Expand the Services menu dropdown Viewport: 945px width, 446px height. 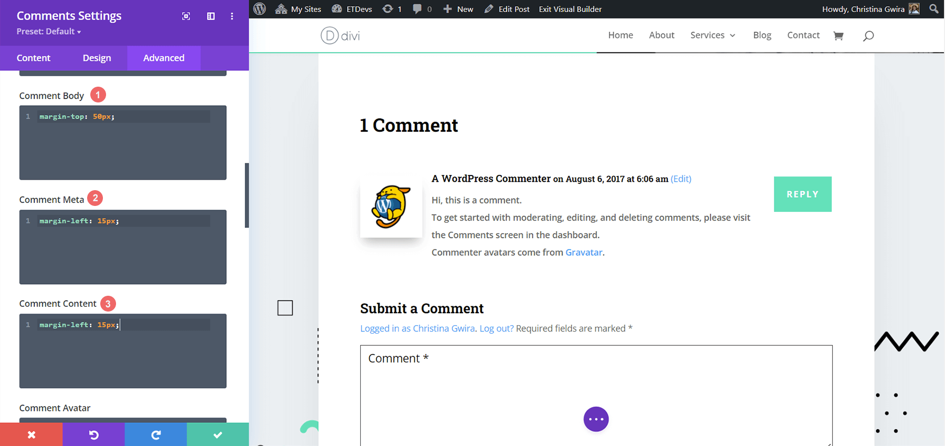pyautogui.click(x=712, y=35)
